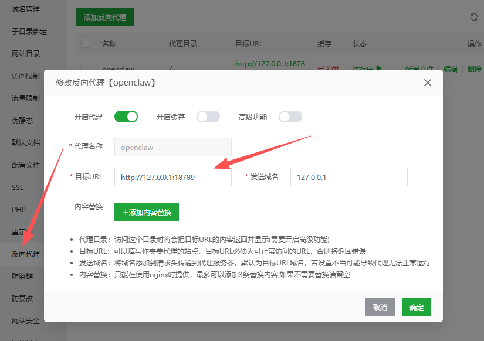The image size is (484, 341).
Task: Click the 发送域名 input field
Action: 348,177
